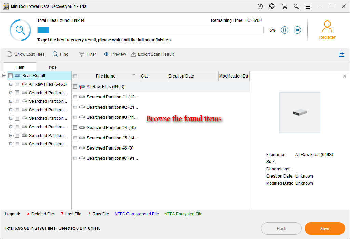Click the 'NTFS Encrypted File' legend text

(183, 214)
